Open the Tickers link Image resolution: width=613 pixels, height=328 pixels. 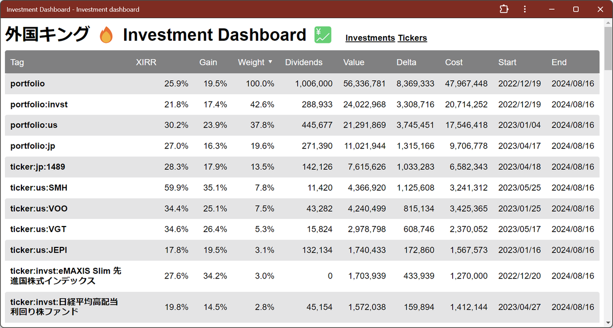coord(412,38)
